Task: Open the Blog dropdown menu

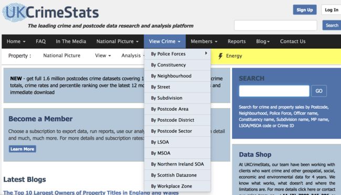Action: (x=263, y=41)
